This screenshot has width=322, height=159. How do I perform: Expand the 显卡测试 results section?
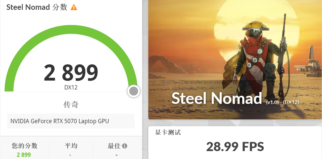pyautogui.click(x=167, y=132)
